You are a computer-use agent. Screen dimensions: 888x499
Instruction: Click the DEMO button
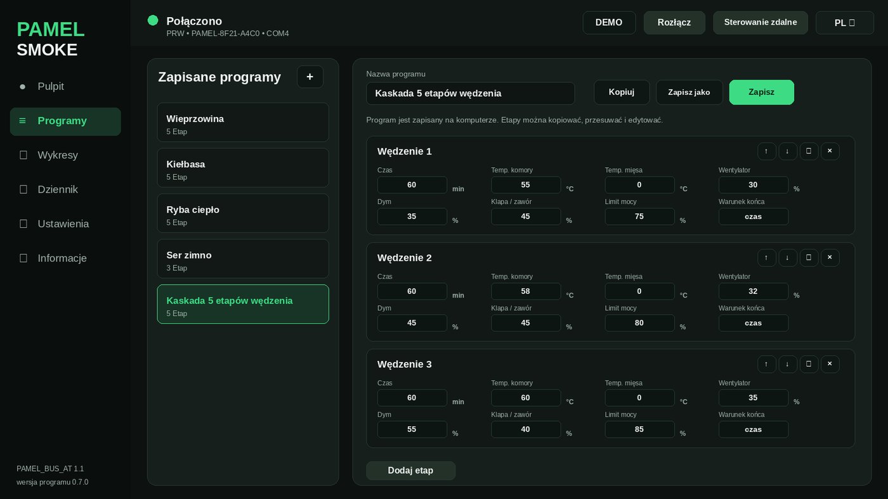(x=609, y=23)
